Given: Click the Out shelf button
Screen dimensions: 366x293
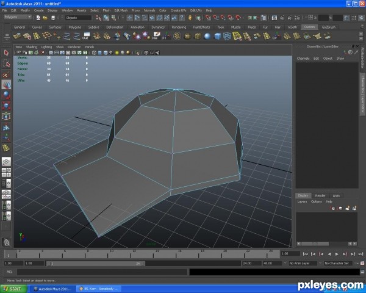Looking at the screenshot, I should pos(87,36).
